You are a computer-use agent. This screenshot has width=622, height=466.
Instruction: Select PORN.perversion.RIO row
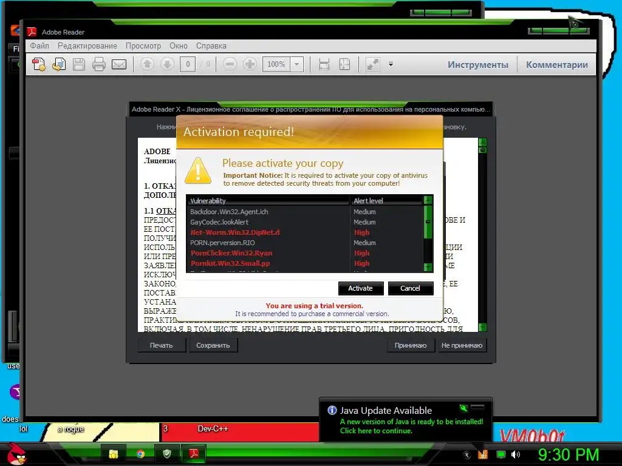tap(305, 243)
